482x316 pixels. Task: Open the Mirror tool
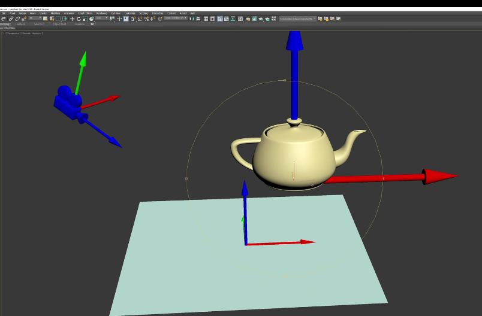[x=191, y=19]
